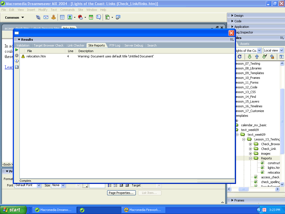Switch to the Link Checker tab

(x=76, y=45)
